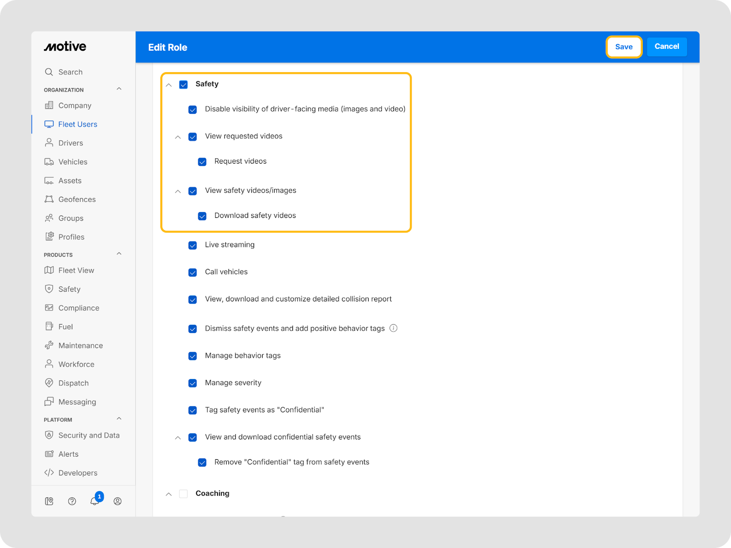The image size is (731, 548).
Task: Collapse the Platform sidebar section
Action: tap(119, 419)
